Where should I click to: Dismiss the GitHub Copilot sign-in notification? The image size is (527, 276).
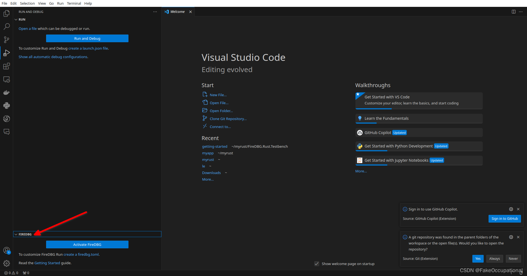pos(518,209)
